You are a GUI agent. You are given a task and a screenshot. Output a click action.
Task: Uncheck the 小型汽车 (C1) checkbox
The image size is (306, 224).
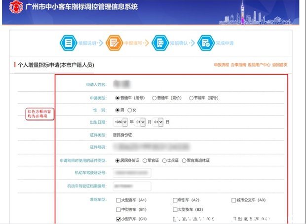click(118, 218)
